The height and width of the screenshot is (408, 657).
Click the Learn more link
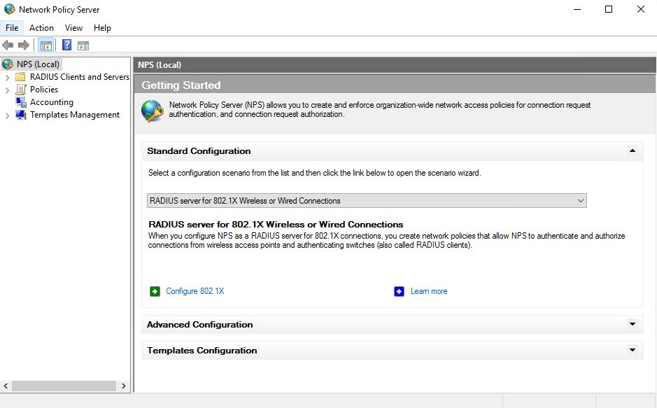pyautogui.click(x=429, y=291)
